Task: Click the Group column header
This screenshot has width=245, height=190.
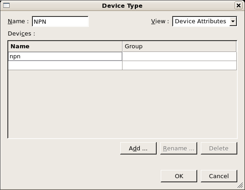Action: coord(179,46)
